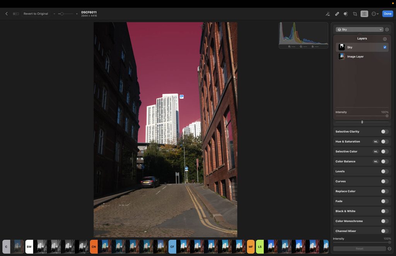This screenshot has height=256, width=396.
Task: Enable ML for Selective Color
Action: click(376, 152)
